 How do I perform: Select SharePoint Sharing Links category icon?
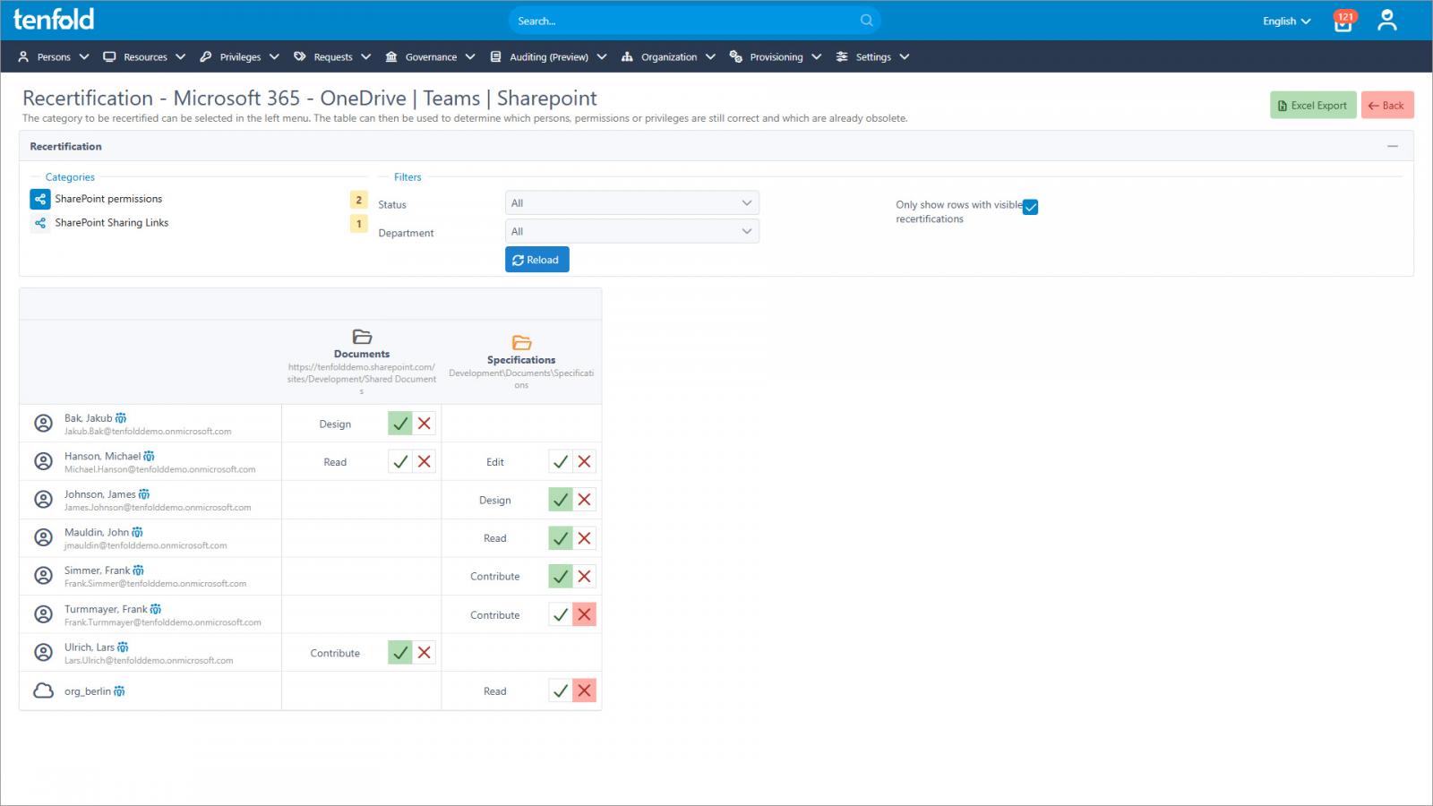[40, 223]
